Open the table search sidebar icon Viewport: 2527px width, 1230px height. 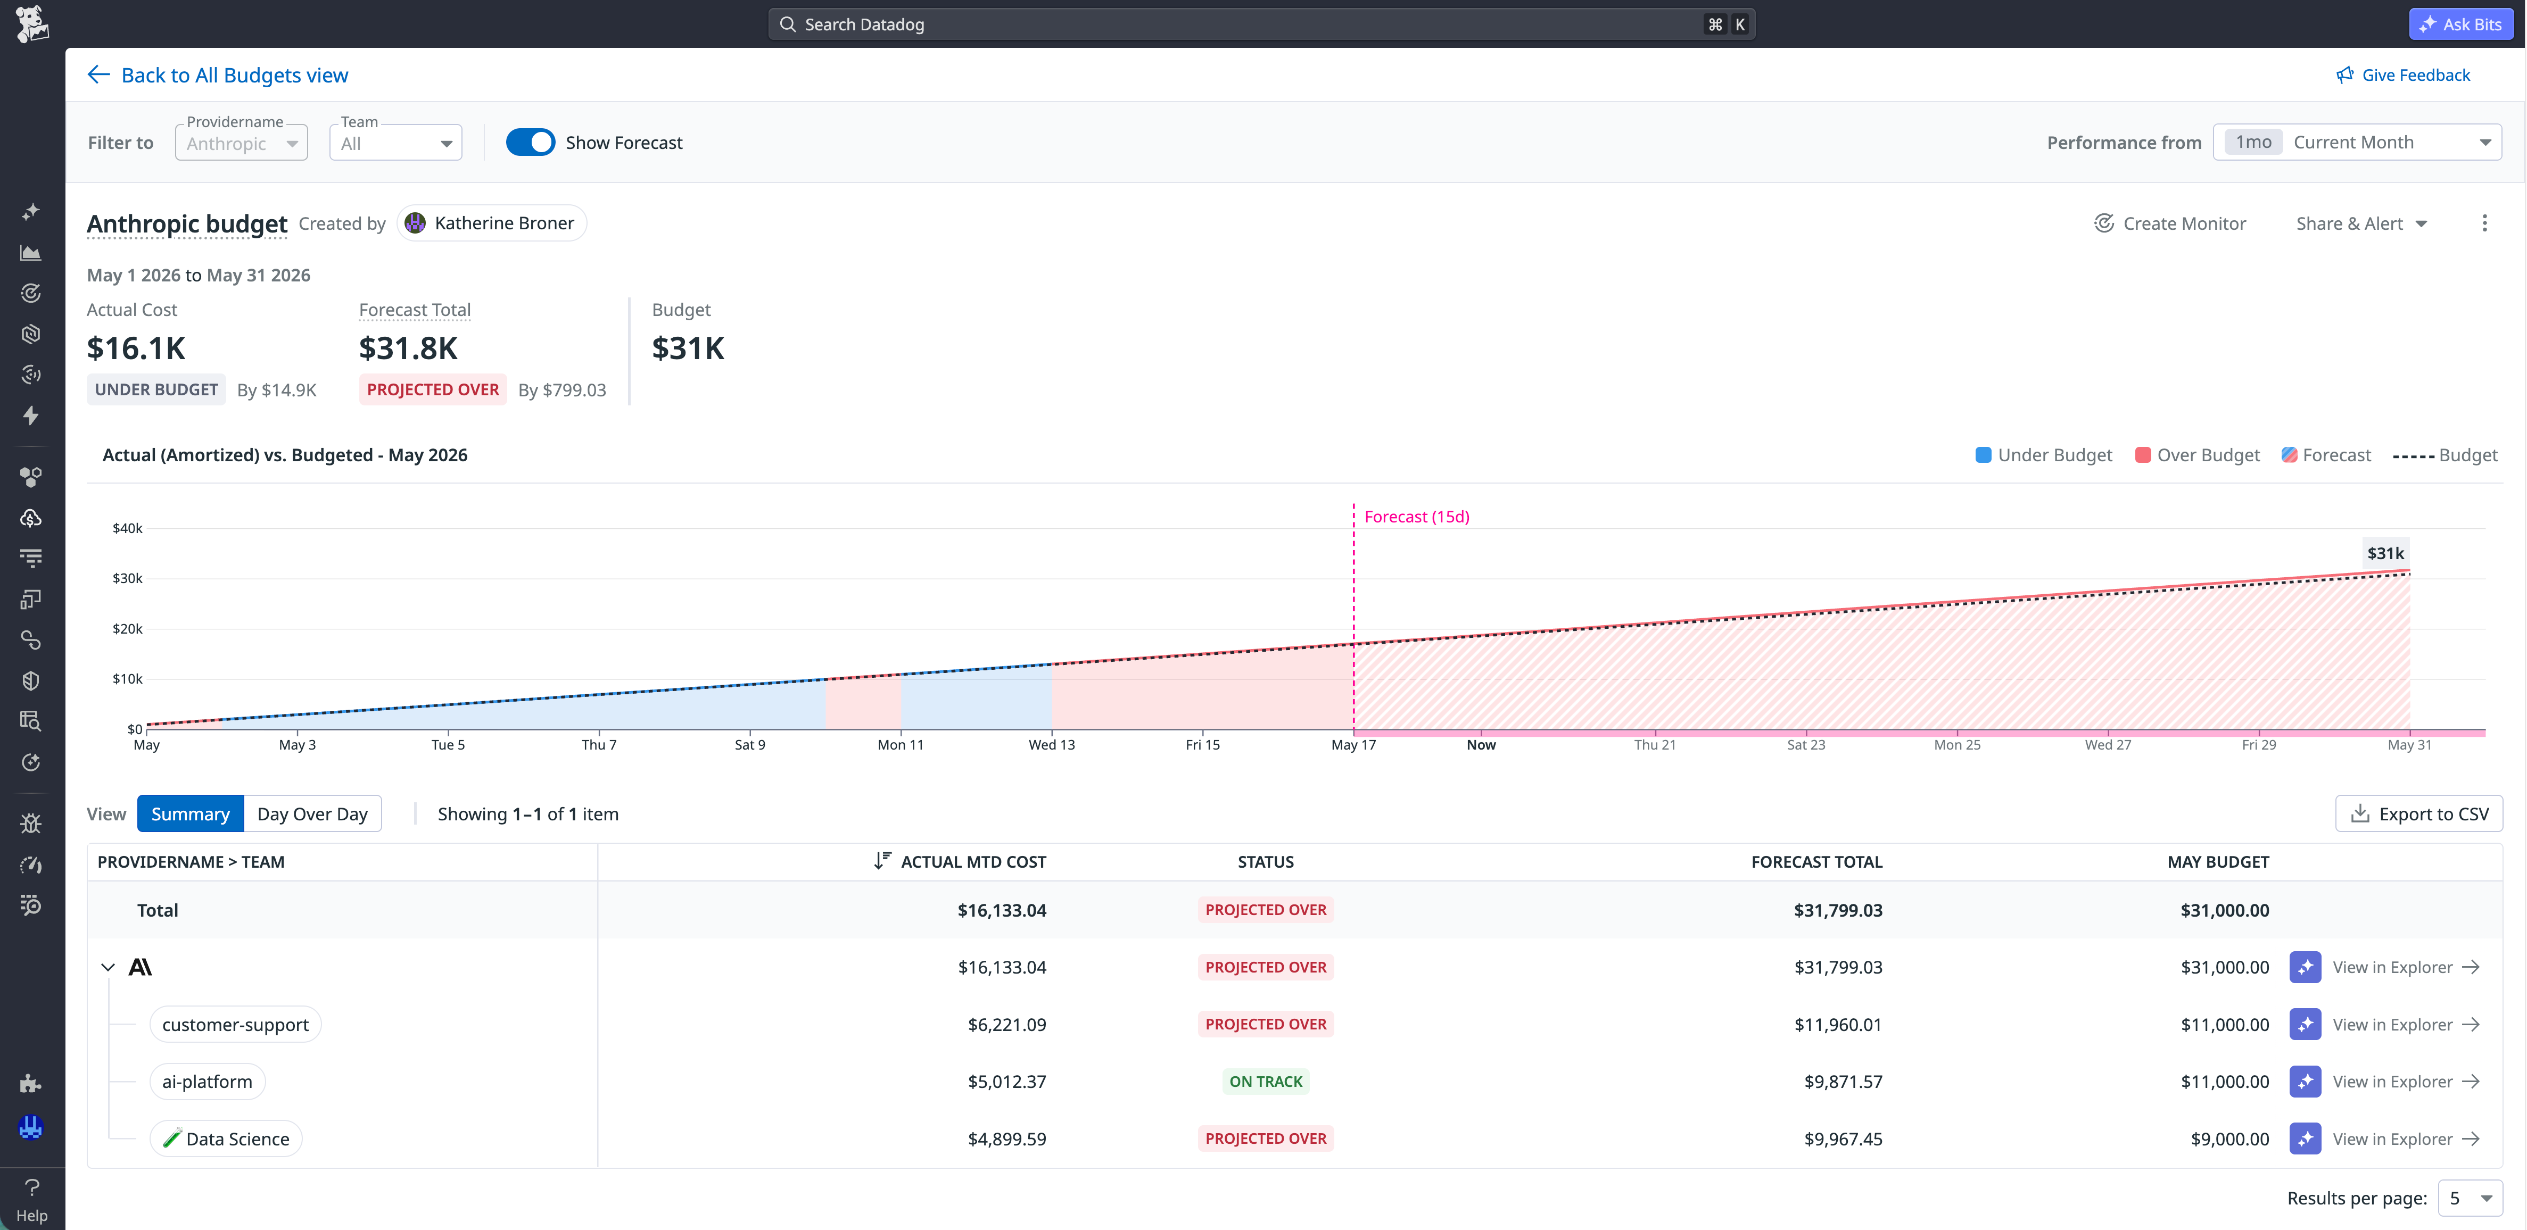(x=31, y=722)
